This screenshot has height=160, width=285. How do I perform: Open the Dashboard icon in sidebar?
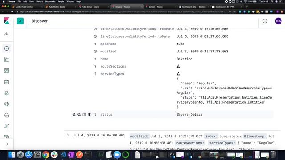point(7,71)
